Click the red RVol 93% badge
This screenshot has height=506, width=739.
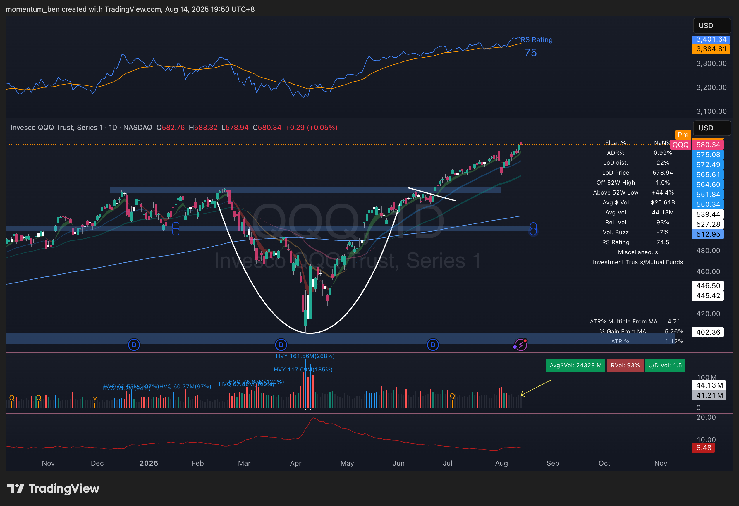click(625, 365)
